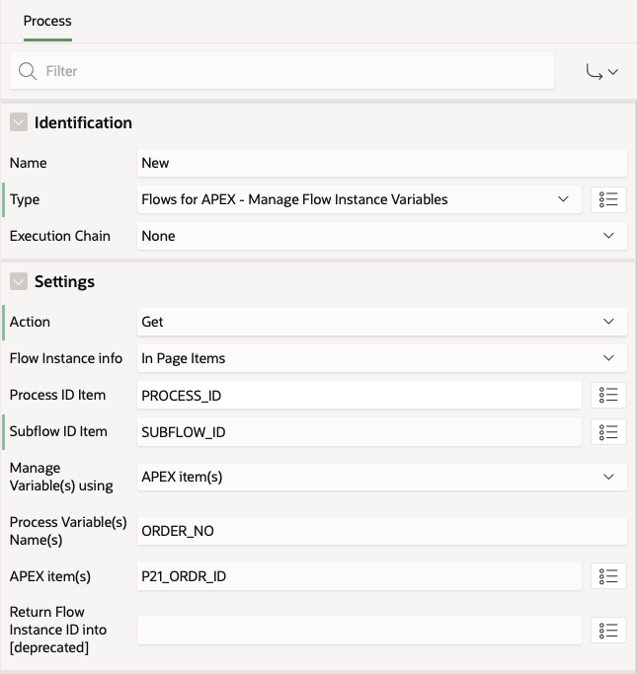The width and height of the screenshot is (637, 674).
Task: Open the Go to Group menu icon
Action: (602, 71)
